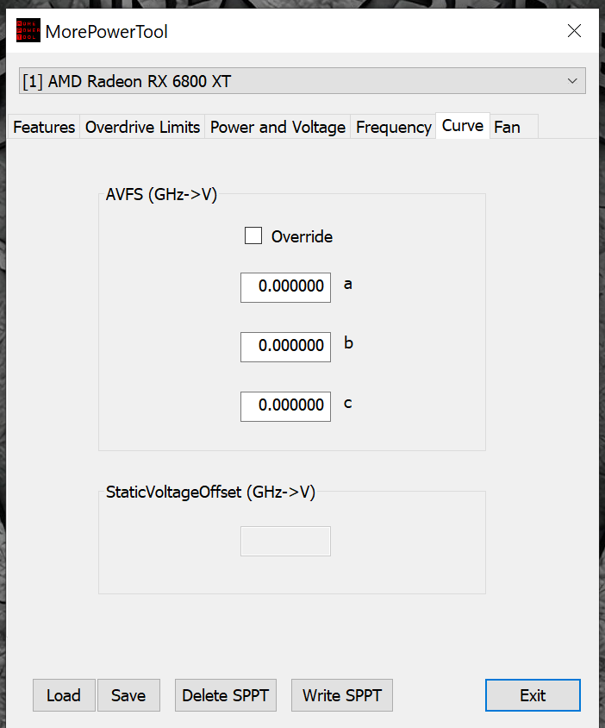This screenshot has height=728, width=605.
Task: Click the 'AVFS (GHz->V)' group label
Action: tap(161, 194)
